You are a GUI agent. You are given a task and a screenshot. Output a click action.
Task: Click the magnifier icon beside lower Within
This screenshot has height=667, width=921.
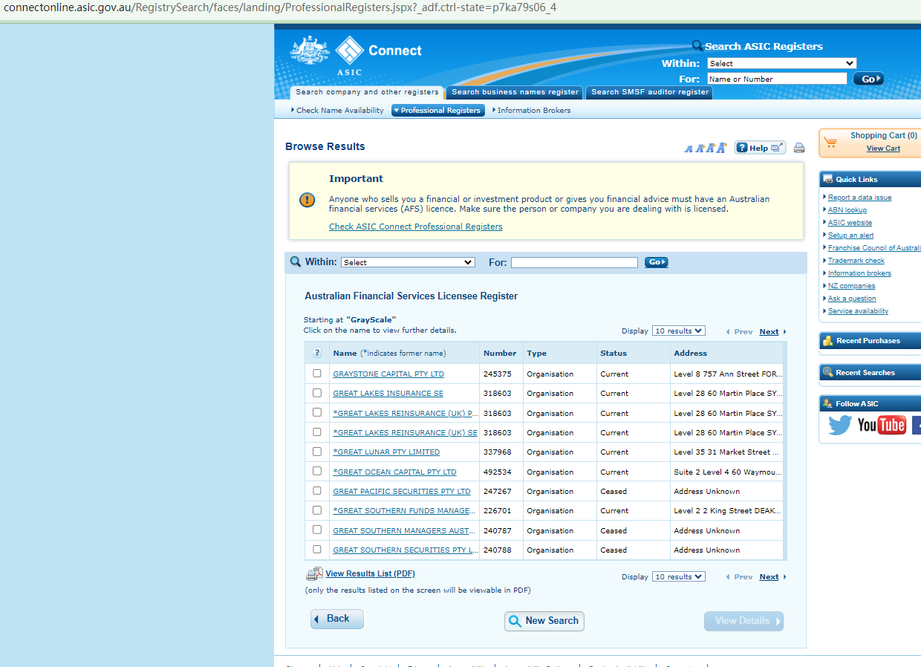click(296, 261)
